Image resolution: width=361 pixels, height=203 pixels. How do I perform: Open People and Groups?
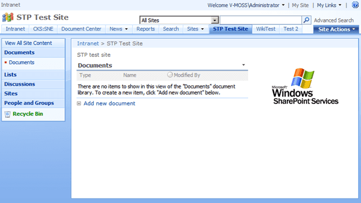coord(29,103)
